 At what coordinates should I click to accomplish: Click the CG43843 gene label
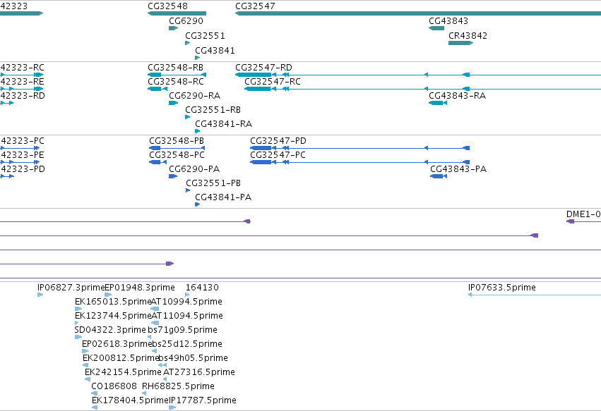[448, 21]
